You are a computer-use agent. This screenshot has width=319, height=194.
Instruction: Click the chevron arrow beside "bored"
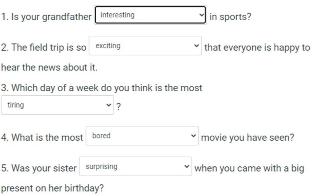[x=193, y=136]
